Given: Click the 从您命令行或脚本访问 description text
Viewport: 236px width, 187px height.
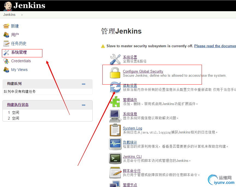Looking at the screenshot, I should point(157,161).
